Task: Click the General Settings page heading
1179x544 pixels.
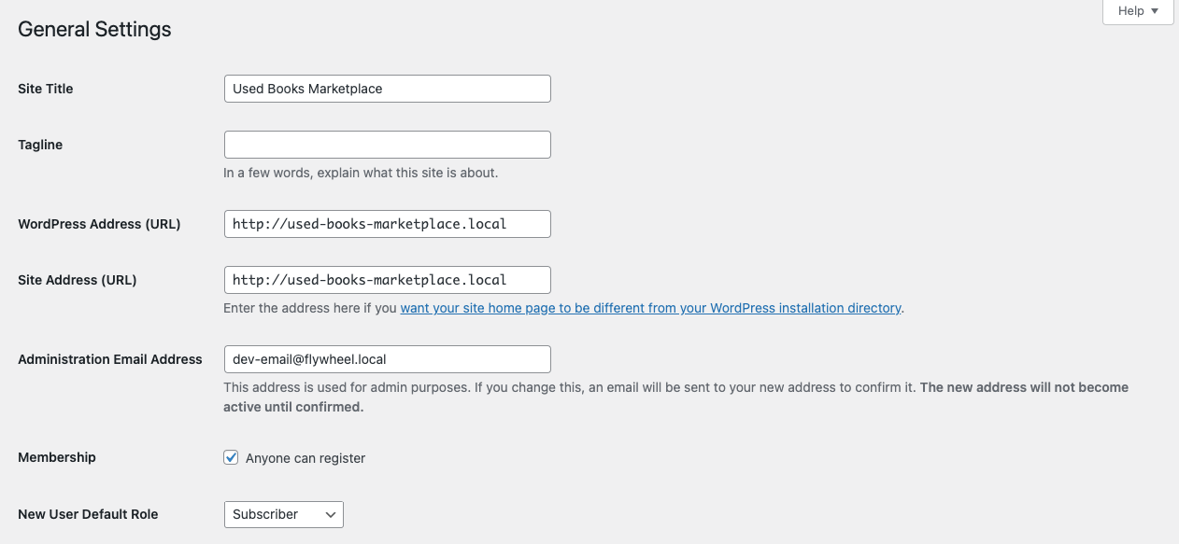Action: pyautogui.click(x=94, y=29)
